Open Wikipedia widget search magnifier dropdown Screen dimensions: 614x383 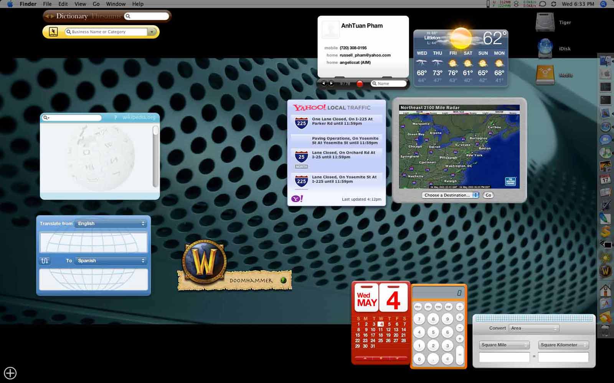click(46, 118)
